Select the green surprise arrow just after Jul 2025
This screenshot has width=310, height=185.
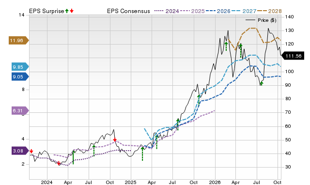click(178, 124)
